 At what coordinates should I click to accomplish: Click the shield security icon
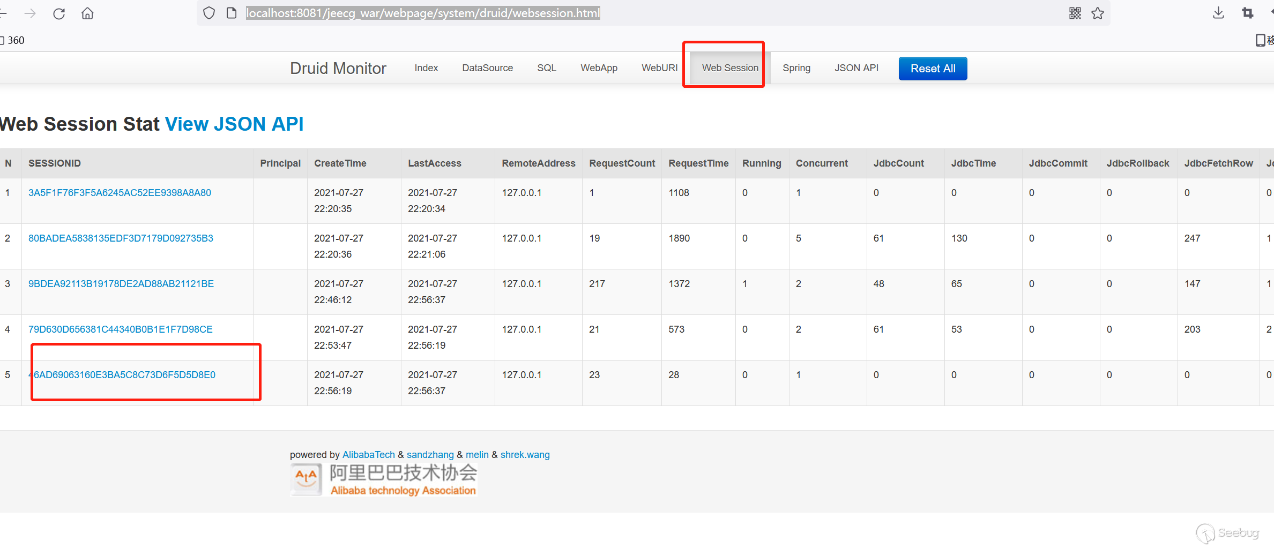(209, 13)
